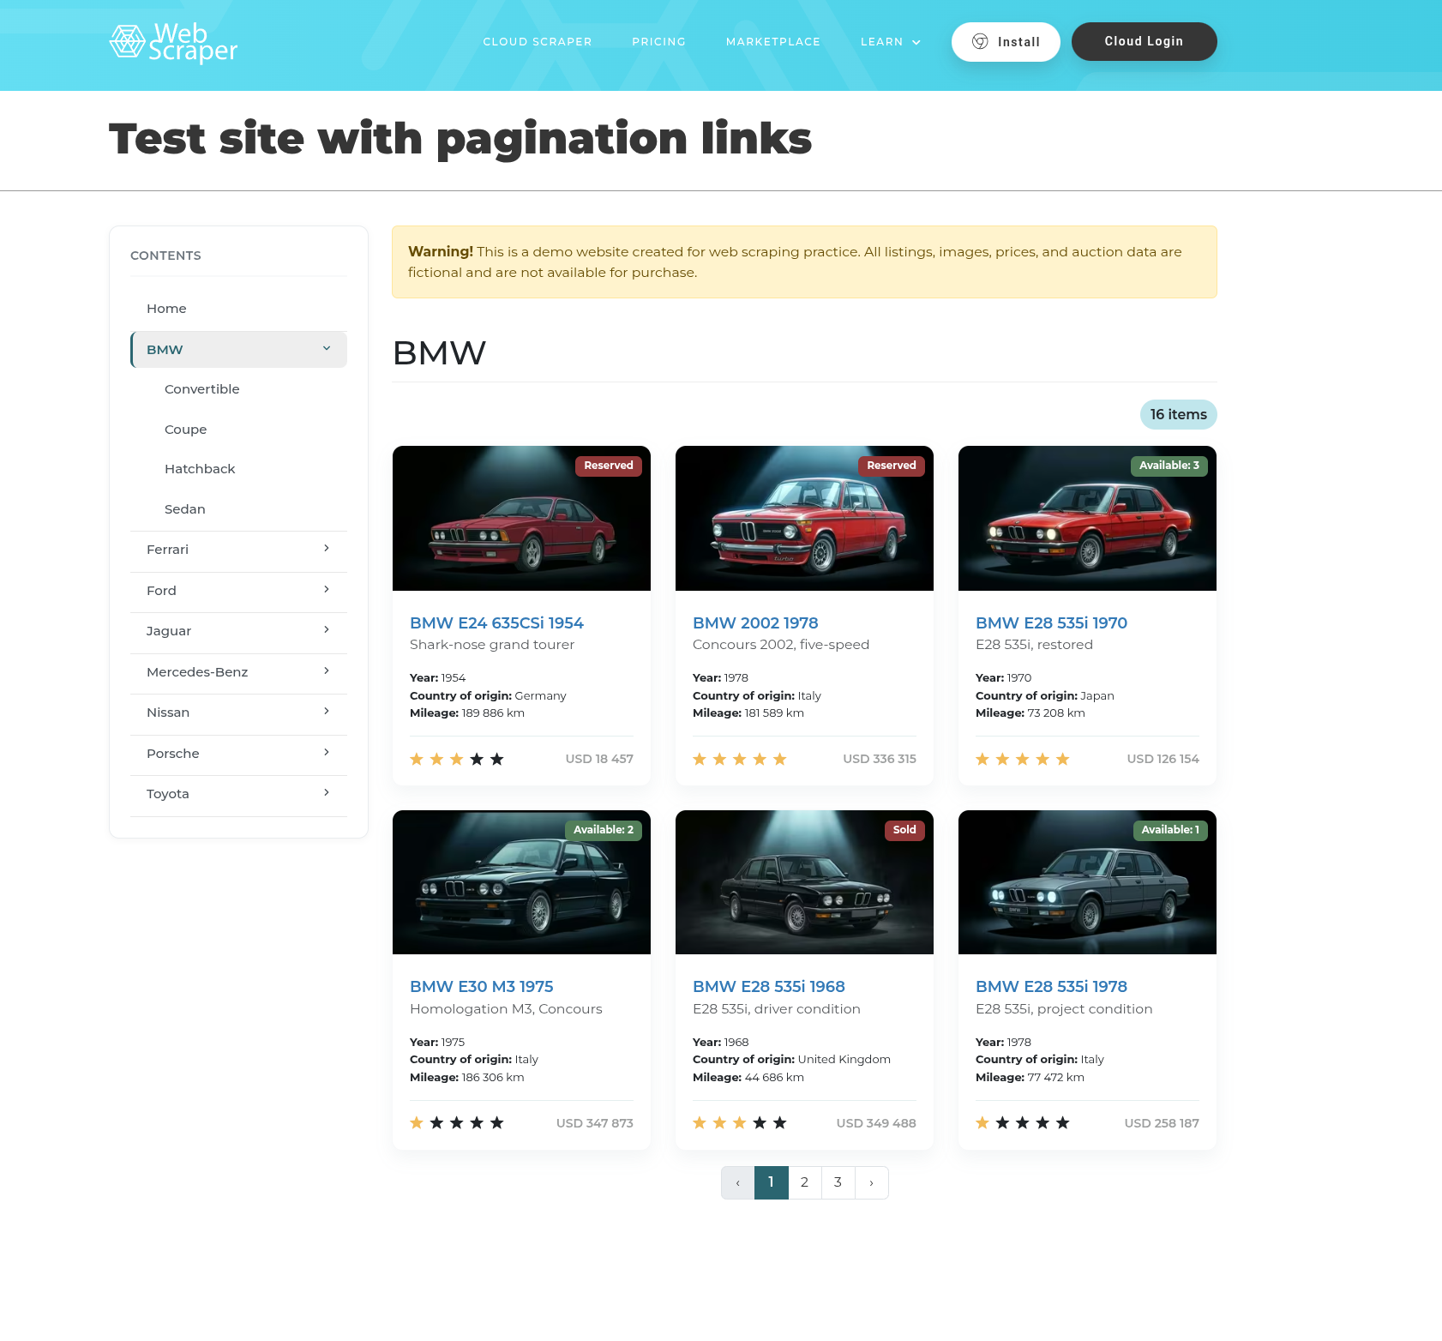The image size is (1442, 1341).
Task: Open the Sedan subcategory
Action: pyautogui.click(x=185, y=509)
